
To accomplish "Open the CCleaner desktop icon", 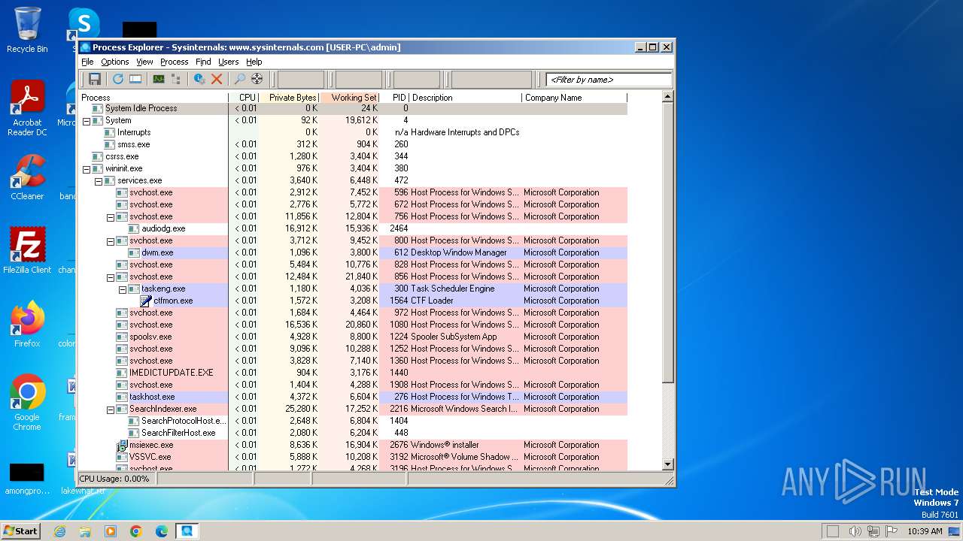I will pos(27,177).
